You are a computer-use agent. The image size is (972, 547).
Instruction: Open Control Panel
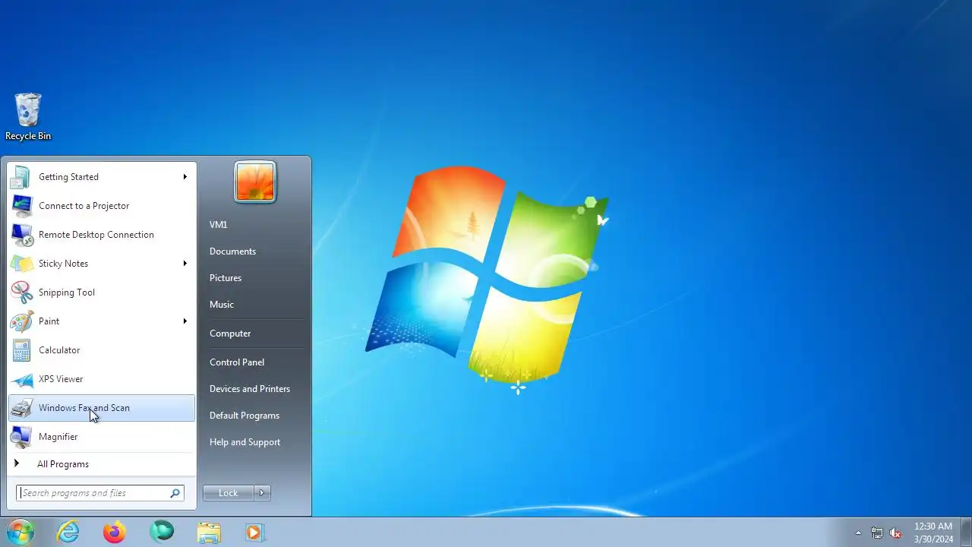pyautogui.click(x=237, y=362)
